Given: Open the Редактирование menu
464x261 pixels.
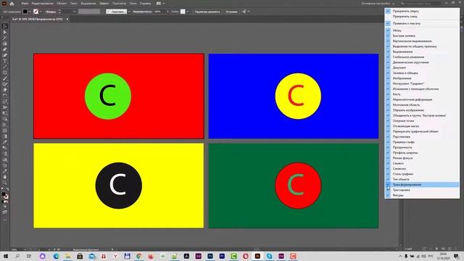Looking at the screenshot, I should [x=42, y=4].
